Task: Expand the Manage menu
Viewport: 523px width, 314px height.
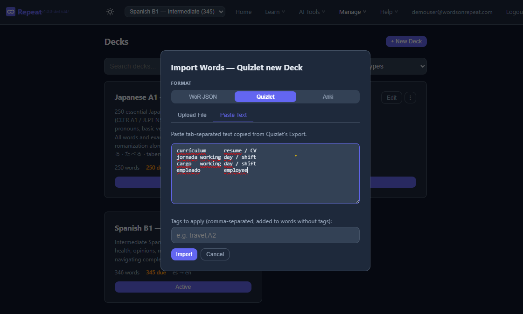Action: [x=353, y=12]
